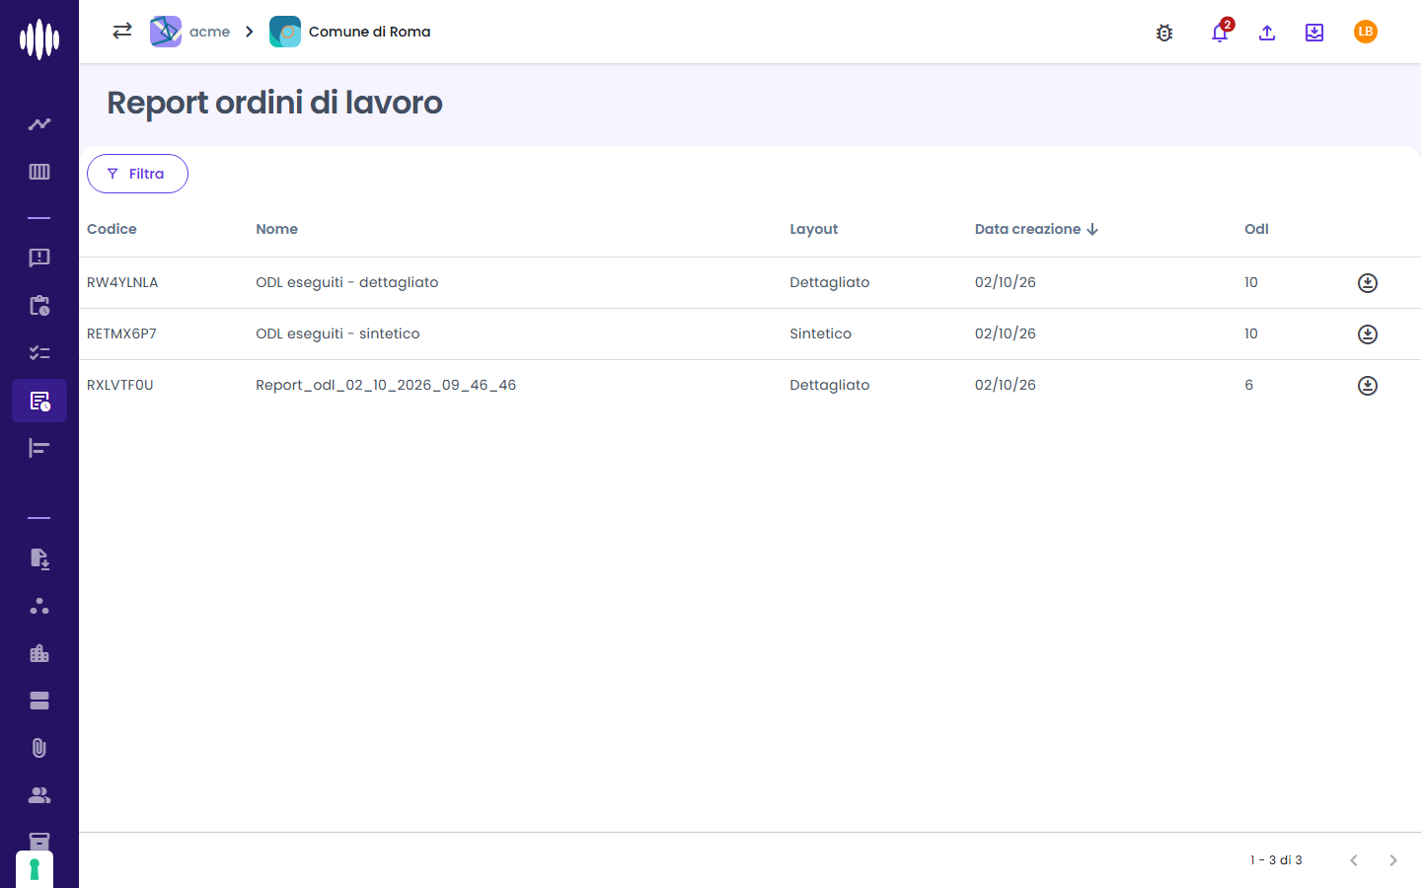Click the Odl value 6 cell

[x=1249, y=385]
